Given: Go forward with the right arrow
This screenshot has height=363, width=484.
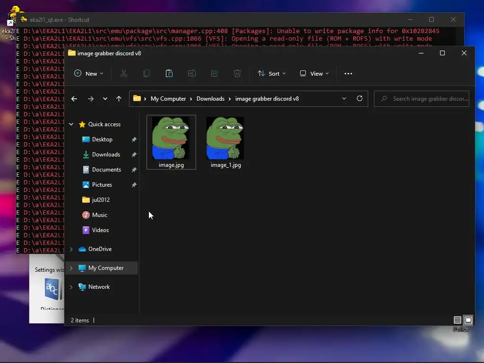Looking at the screenshot, I should tap(90, 99).
